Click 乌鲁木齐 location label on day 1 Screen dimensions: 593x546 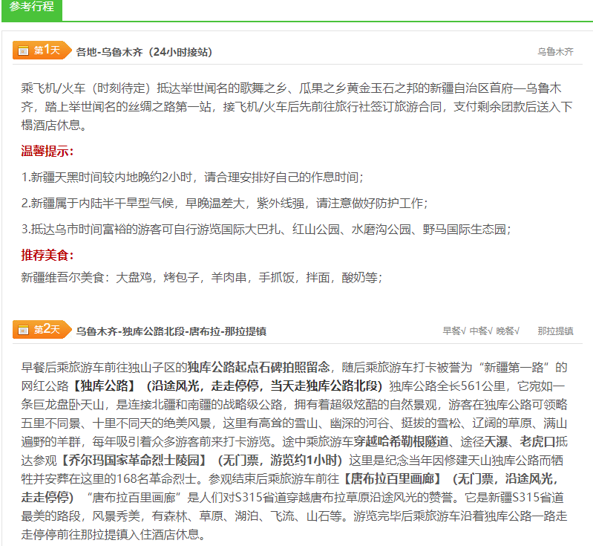[556, 52]
